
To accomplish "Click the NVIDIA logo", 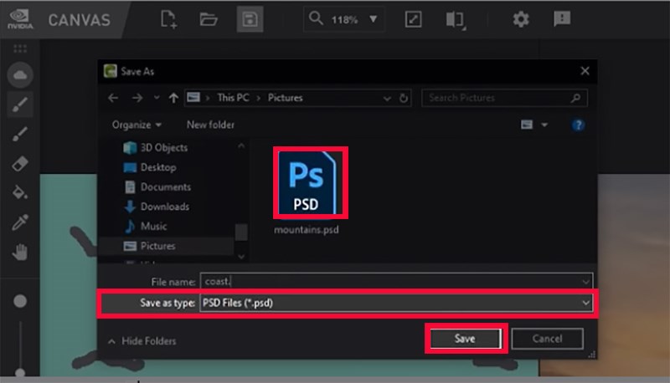I will coord(20,19).
